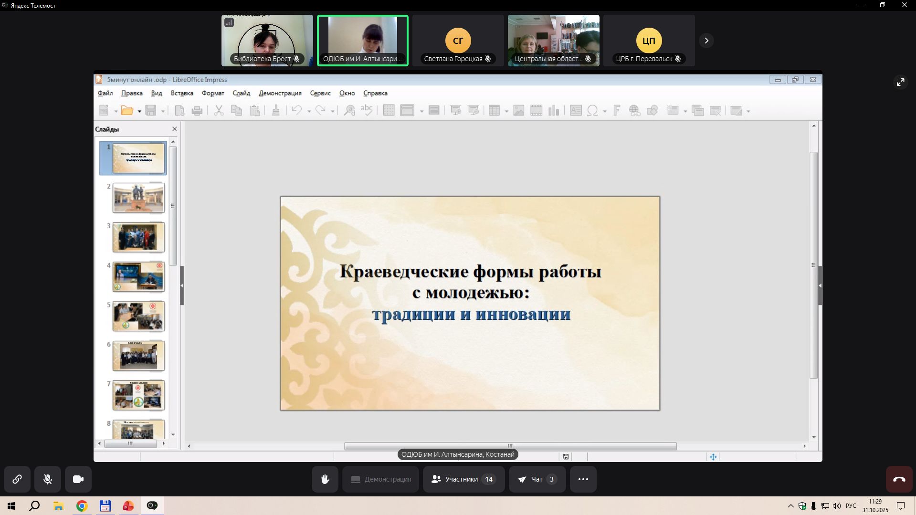Open the Вставка menu
The width and height of the screenshot is (916, 515).
point(182,93)
